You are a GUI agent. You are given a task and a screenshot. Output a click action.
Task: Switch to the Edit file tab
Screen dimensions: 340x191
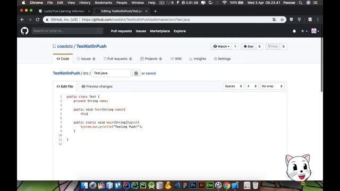pos(65,86)
